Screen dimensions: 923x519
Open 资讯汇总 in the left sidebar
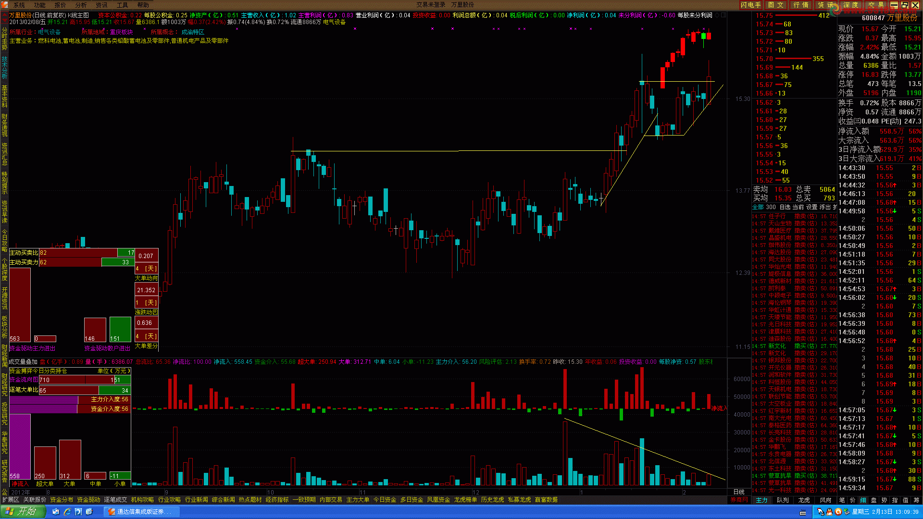(x=4, y=154)
